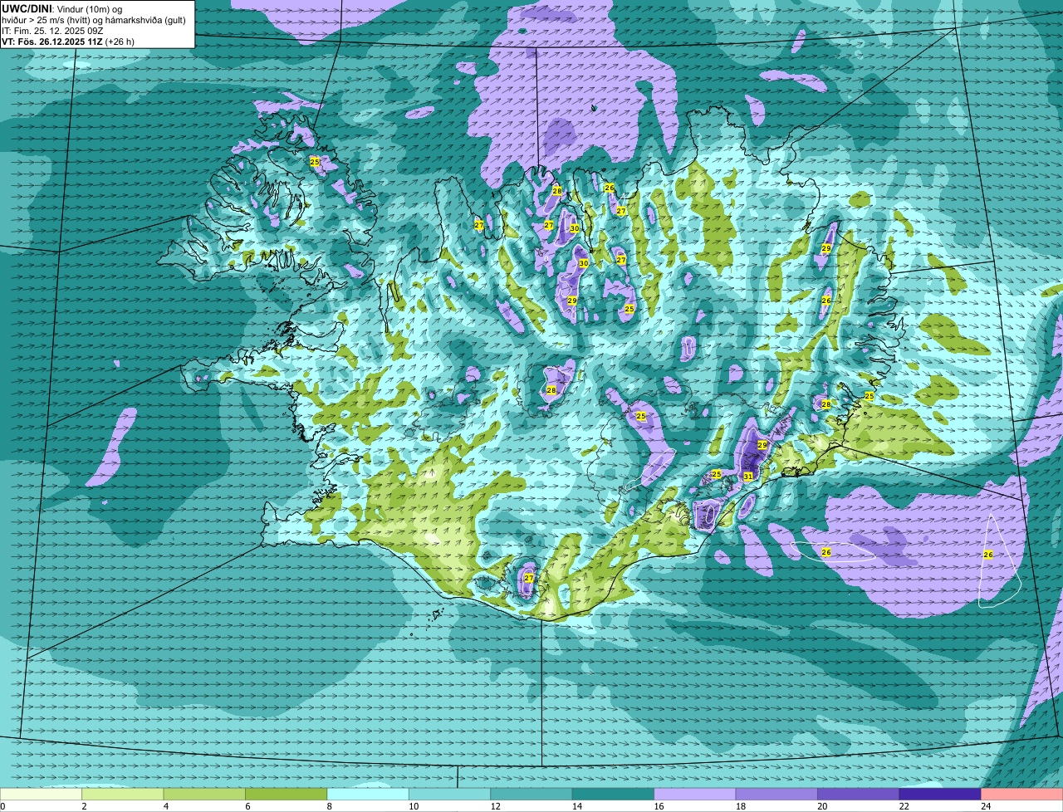Click the valid time 'VT: Fös. 26.12.2025 11Z (+26 h)'
1063x812 pixels.
click(x=68, y=41)
